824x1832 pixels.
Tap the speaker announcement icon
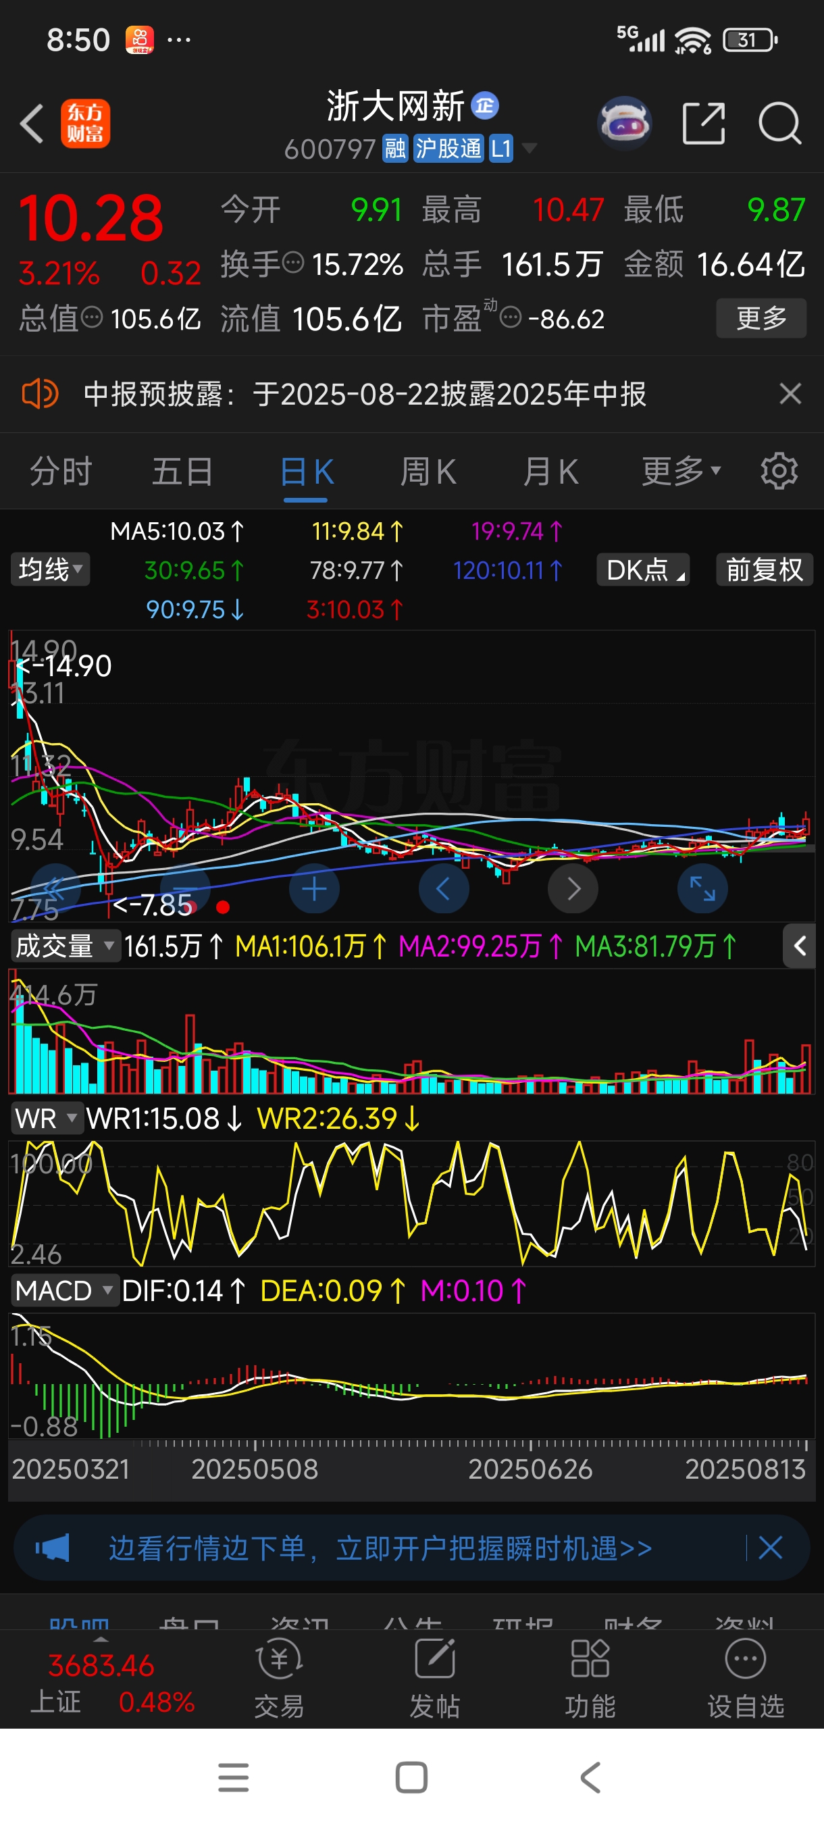point(40,393)
